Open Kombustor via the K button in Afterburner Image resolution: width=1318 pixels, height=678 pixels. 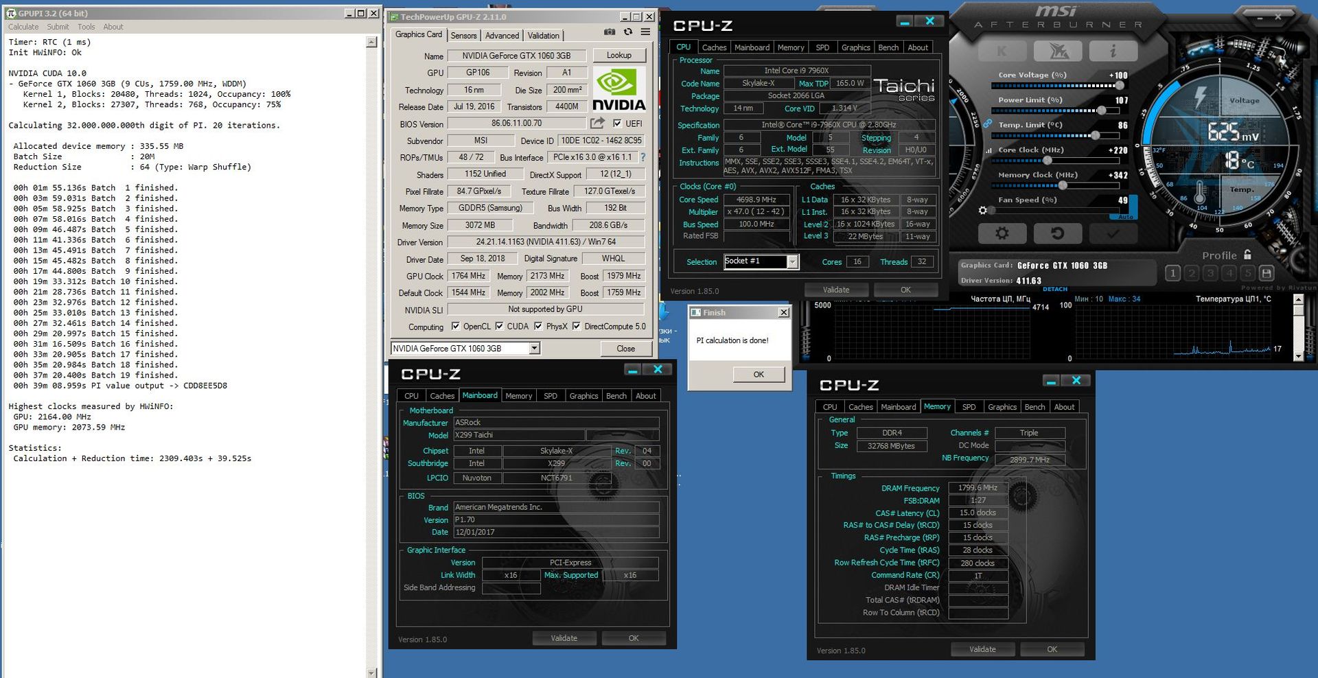[x=1002, y=50]
